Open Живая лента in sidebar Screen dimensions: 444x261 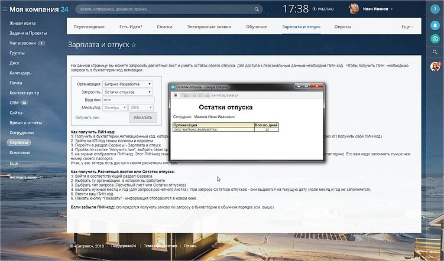coord(22,23)
